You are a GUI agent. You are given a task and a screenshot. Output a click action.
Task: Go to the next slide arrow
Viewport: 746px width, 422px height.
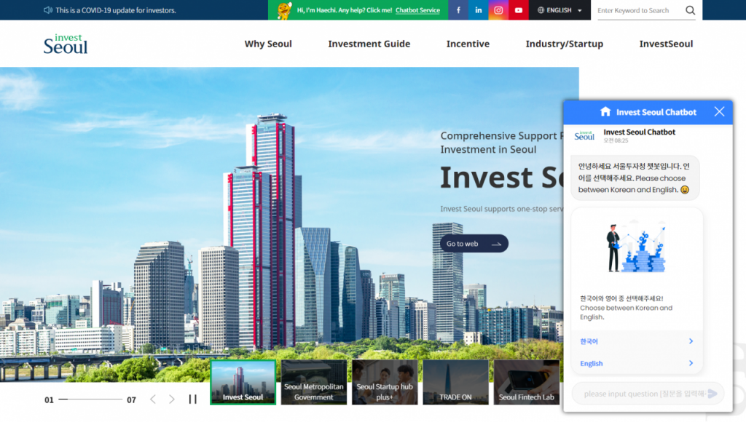[172, 399]
